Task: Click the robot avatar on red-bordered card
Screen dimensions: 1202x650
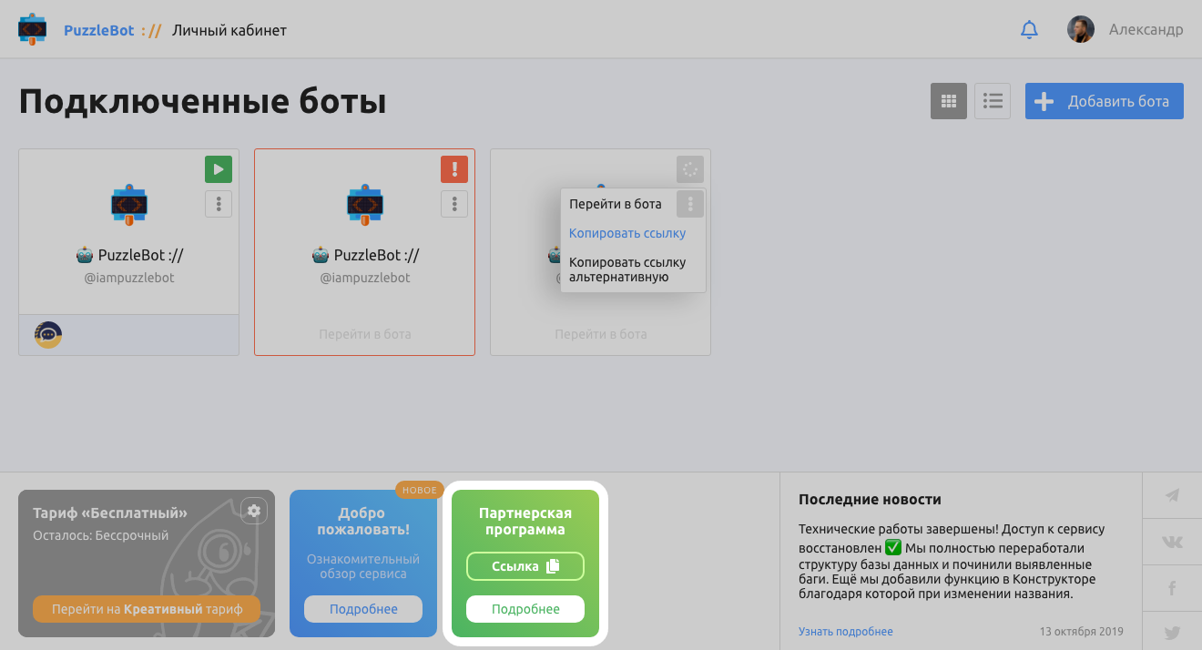Action: pyautogui.click(x=365, y=205)
